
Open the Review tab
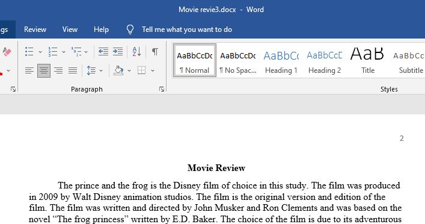35,30
